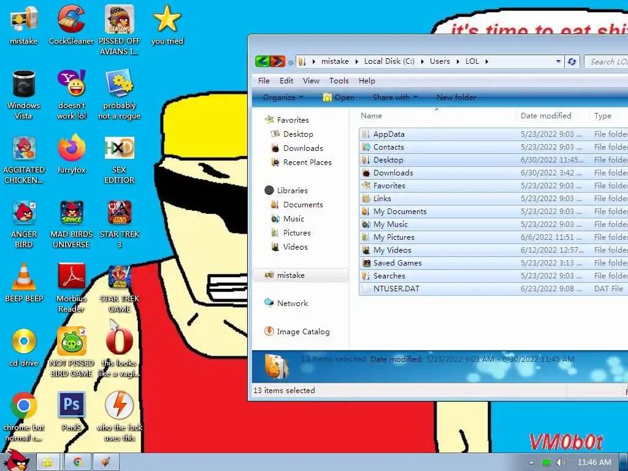Screen dimensions: 628x471
Task: Sort by Date modified column header
Action: [x=553, y=116]
